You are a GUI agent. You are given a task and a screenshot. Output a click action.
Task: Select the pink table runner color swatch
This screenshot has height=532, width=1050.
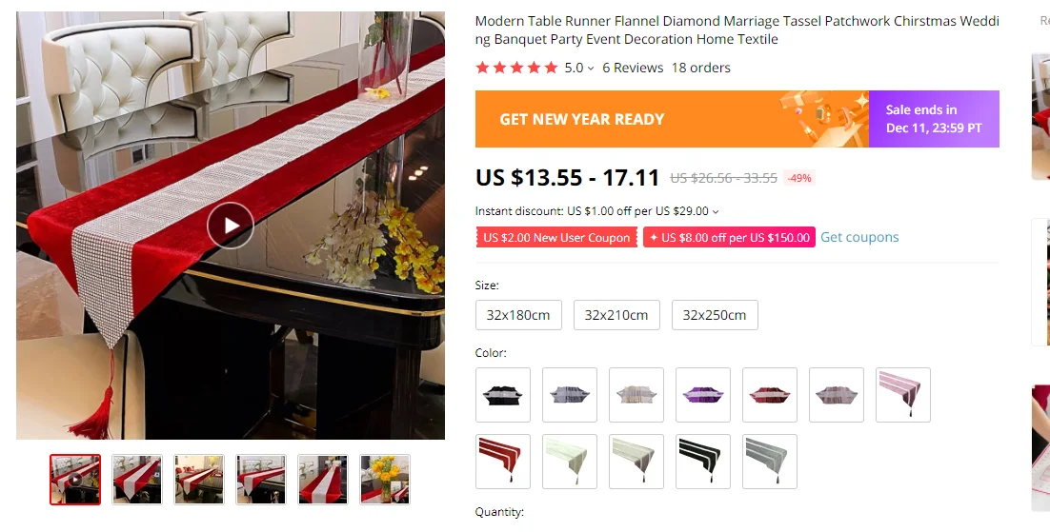[x=902, y=395]
